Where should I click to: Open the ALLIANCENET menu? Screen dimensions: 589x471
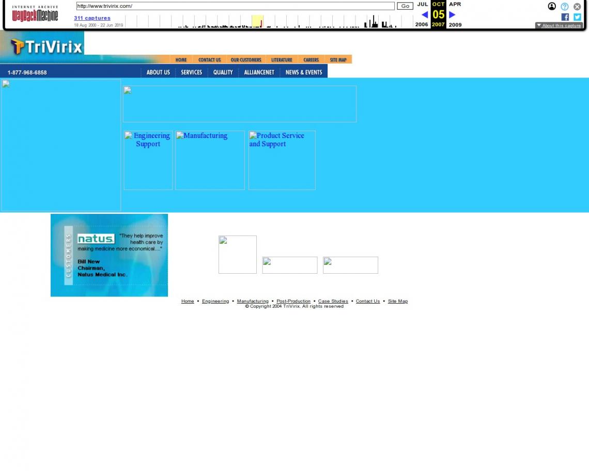click(x=259, y=72)
